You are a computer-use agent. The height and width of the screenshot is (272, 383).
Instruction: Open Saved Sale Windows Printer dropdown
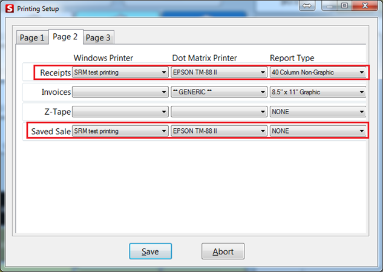[x=120, y=131]
